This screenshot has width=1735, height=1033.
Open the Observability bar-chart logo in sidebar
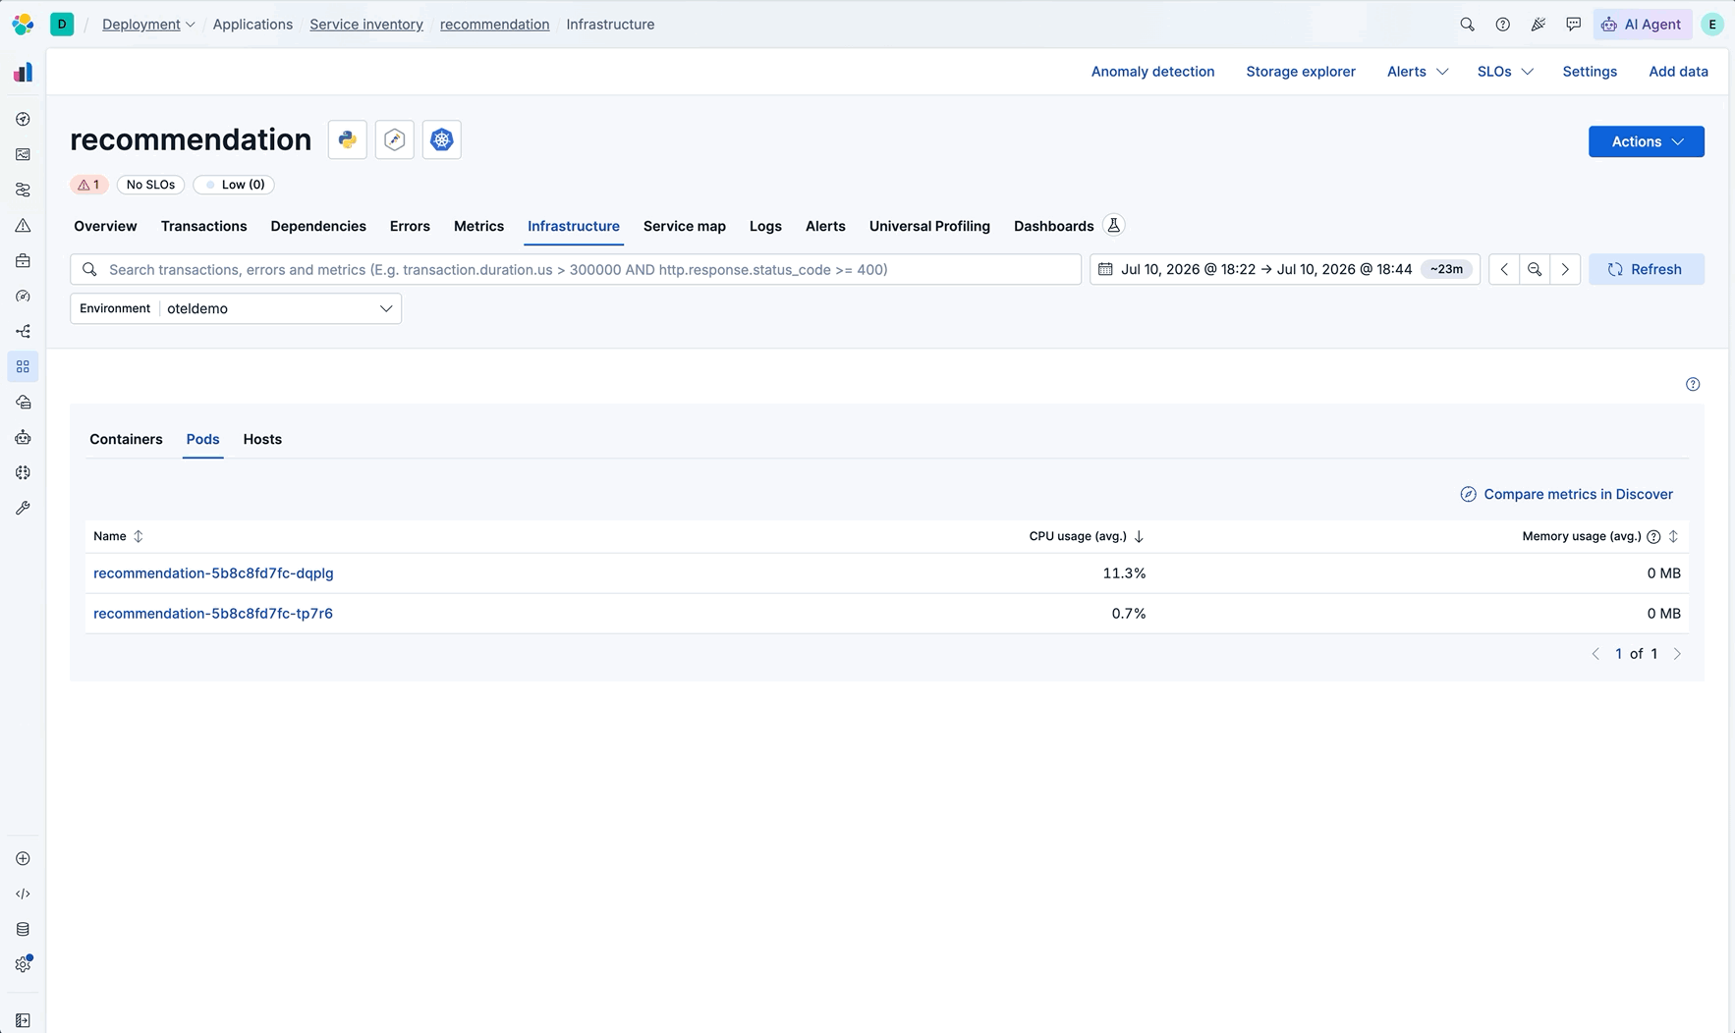tap(23, 73)
